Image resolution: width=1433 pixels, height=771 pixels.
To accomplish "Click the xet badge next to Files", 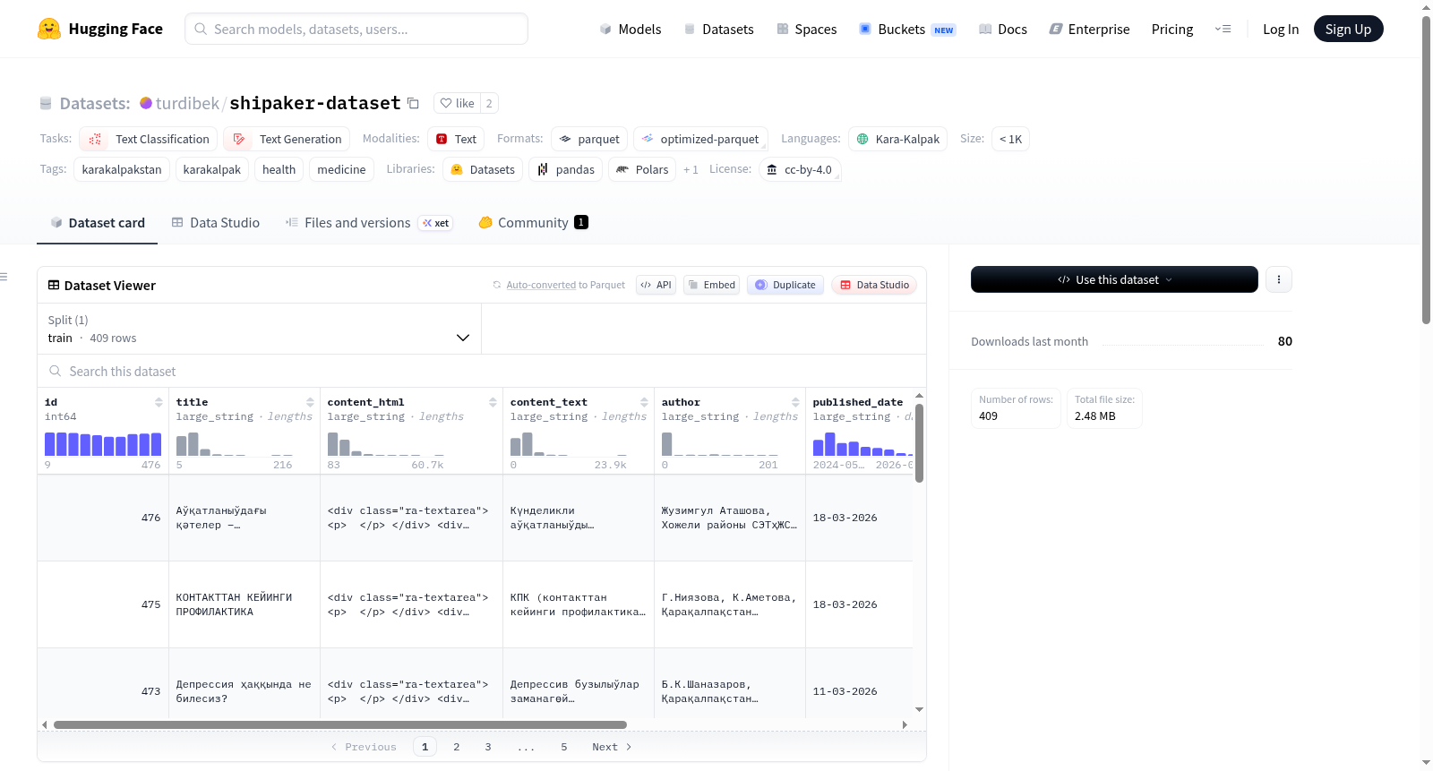I will 436,223.
